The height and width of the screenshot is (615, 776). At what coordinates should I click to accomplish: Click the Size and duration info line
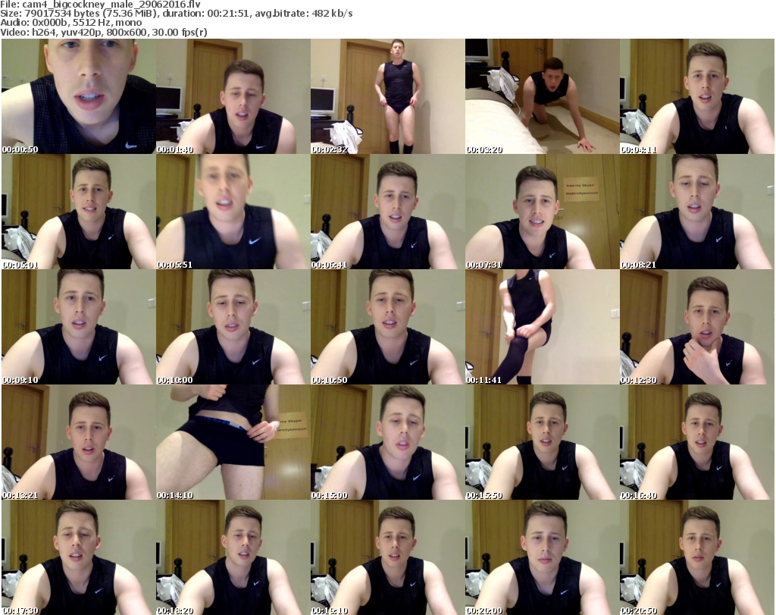coord(177,14)
